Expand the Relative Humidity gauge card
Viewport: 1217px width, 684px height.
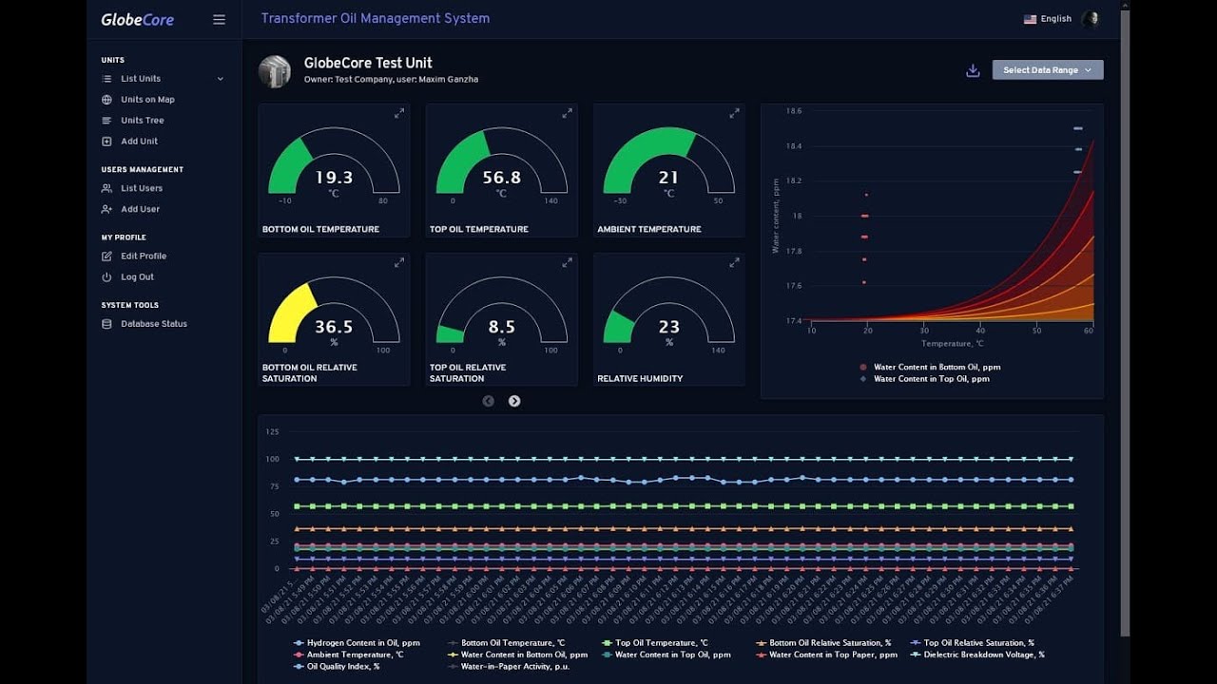tap(734, 262)
